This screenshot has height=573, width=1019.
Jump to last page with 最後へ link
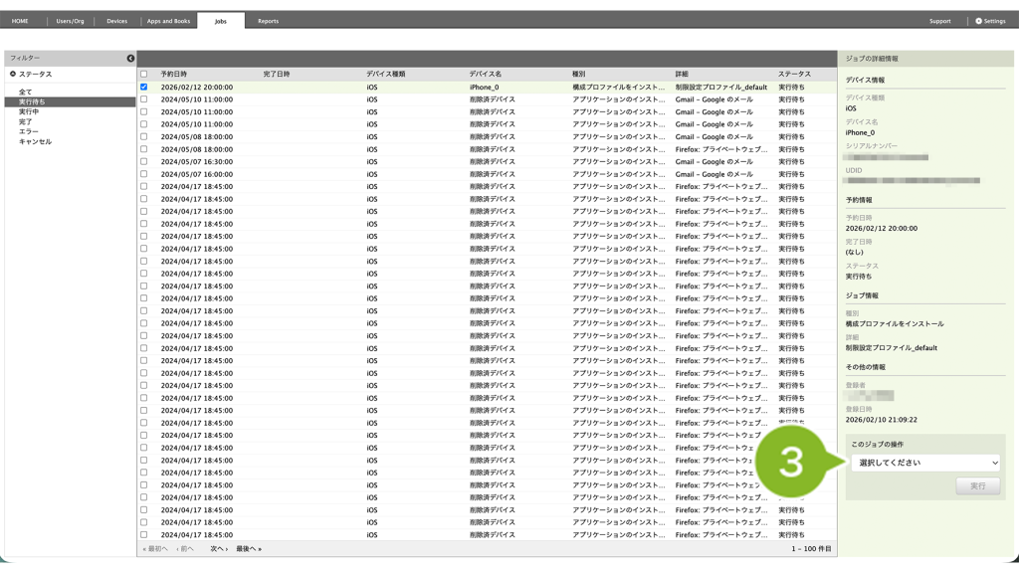point(249,549)
